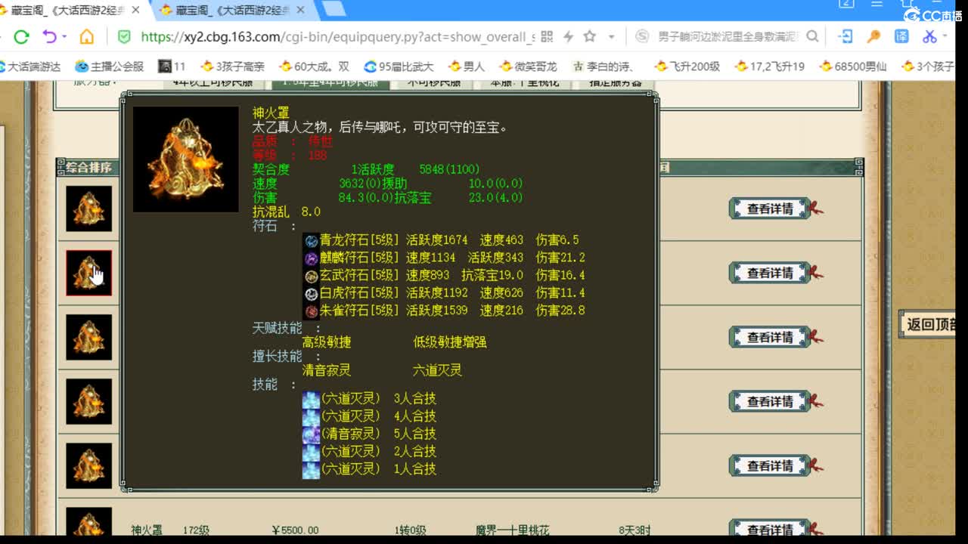Click the ¥5500.00 price text
968x544 pixels.
point(294,530)
